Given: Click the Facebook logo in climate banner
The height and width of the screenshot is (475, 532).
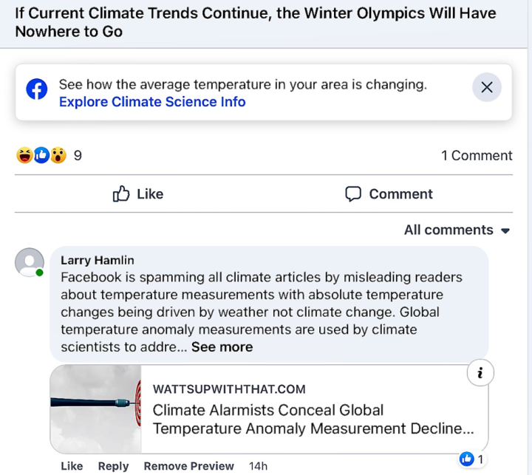Looking at the screenshot, I should click(37, 89).
